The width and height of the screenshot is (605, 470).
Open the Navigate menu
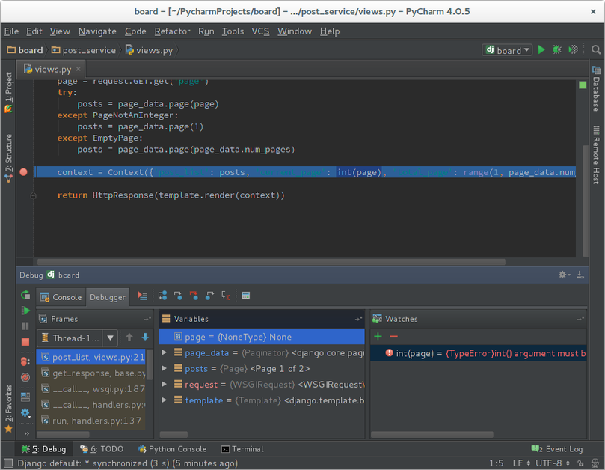(97, 31)
